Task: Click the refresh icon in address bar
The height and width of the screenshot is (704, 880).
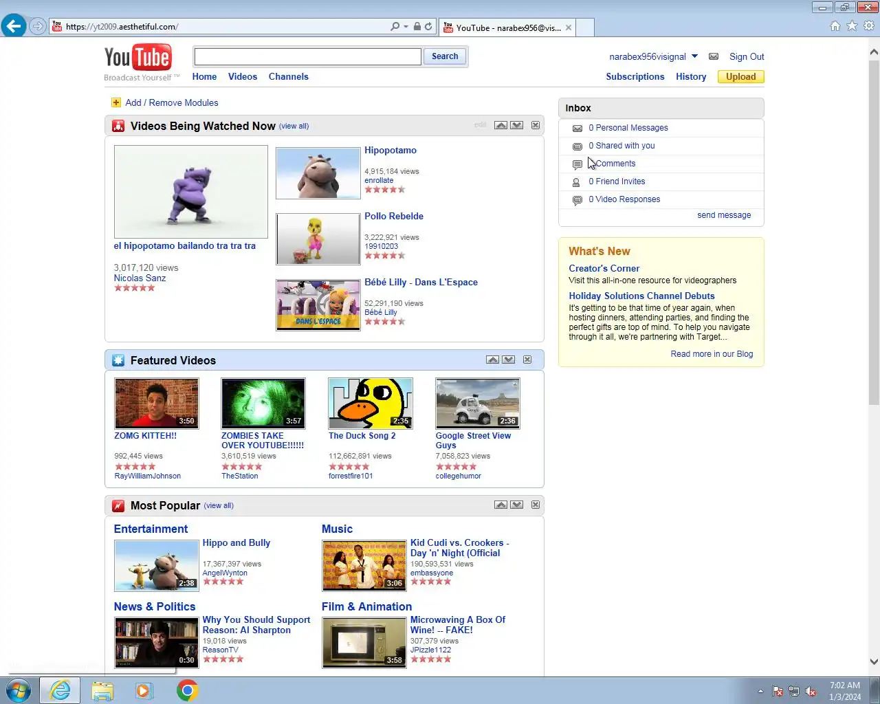Action: pos(428,26)
